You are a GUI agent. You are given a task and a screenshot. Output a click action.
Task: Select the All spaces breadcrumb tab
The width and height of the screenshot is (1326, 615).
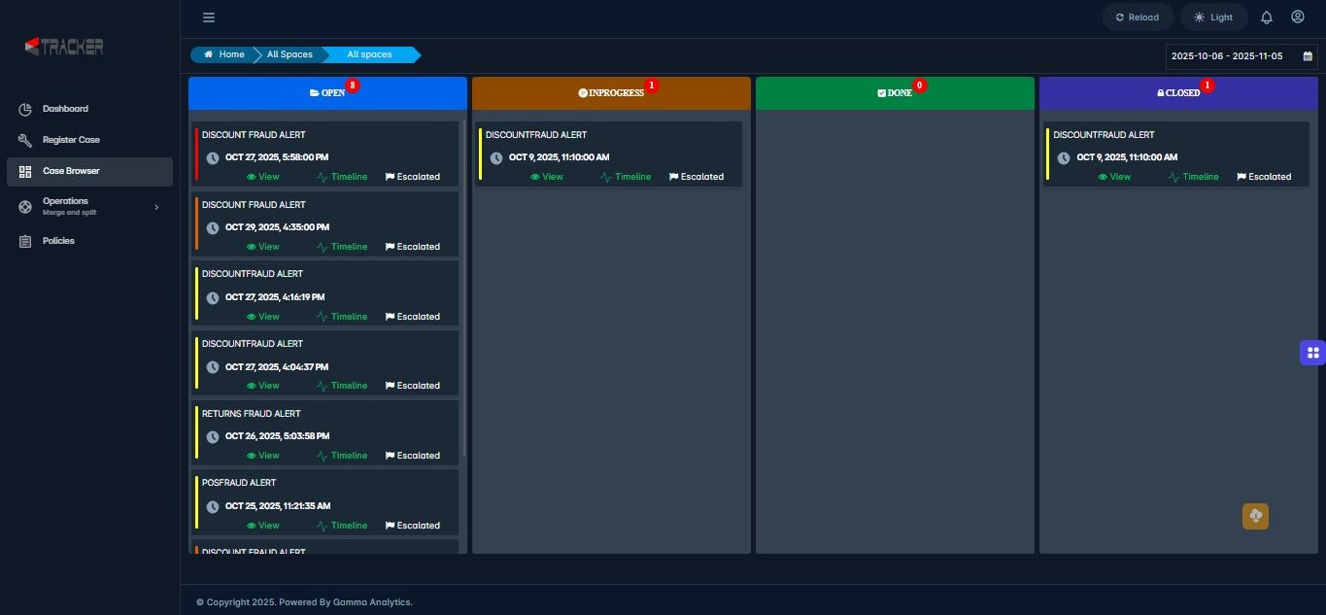tap(369, 54)
